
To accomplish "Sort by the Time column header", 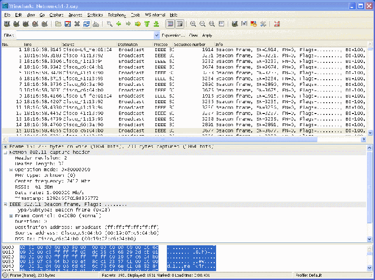I will [x=42, y=44].
